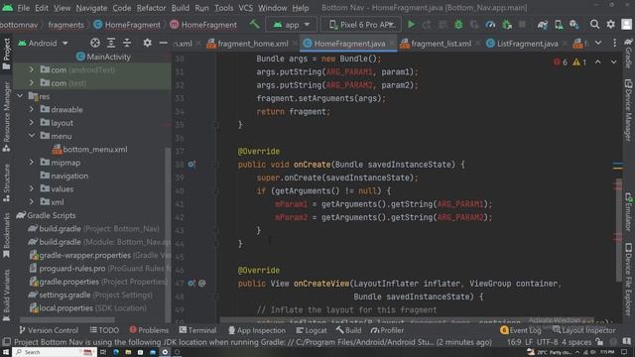Image resolution: width=635 pixels, height=357 pixels.
Task: Open the Search Everywhere magnifier icon
Action: pyautogui.click(x=594, y=25)
